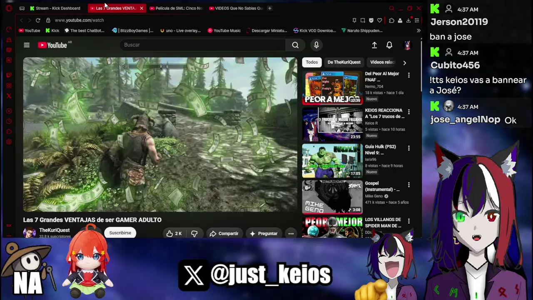Go to the YouTube home logo
The image size is (533, 300).
point(52,45)
